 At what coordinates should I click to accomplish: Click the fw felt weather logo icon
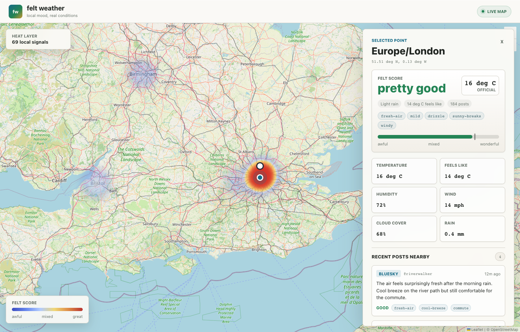pos(15,11)
